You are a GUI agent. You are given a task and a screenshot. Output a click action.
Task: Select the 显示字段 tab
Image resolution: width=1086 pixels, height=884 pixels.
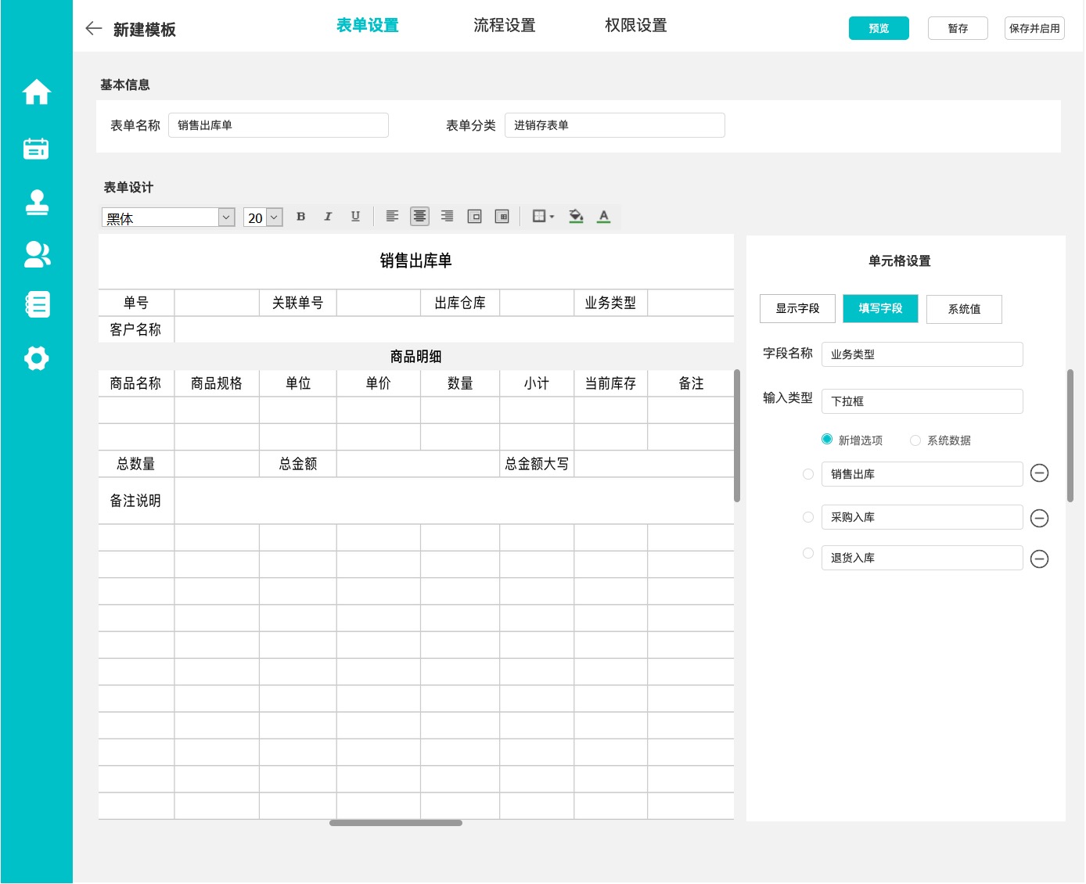point(797,308)
